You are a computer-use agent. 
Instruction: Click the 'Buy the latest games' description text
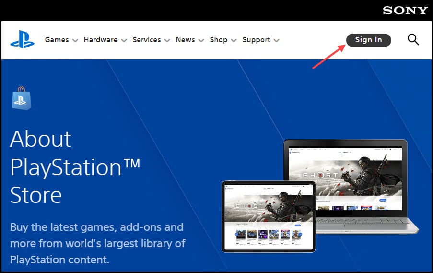(x=98, y=243)
